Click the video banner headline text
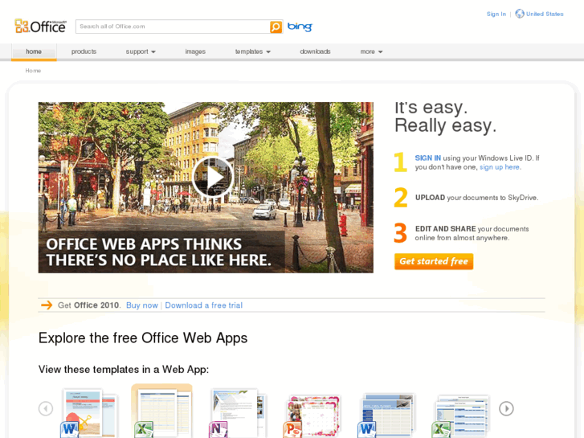The width and height of the screenshot is (584, 438). (x=159, y=252)
